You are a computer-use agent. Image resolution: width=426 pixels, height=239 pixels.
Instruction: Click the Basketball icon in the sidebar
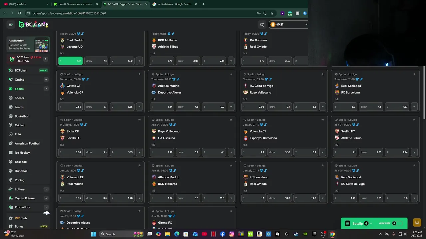(x=10, y=116)
